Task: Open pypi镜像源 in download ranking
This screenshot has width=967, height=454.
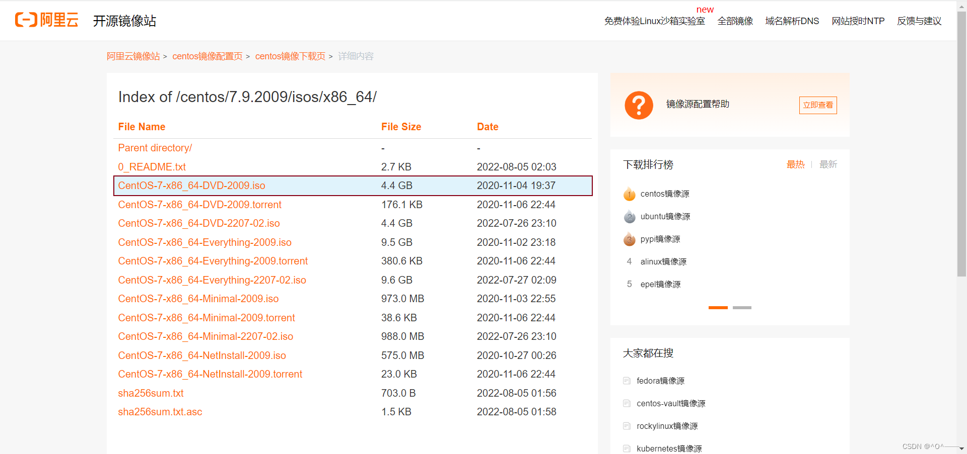Action: [660, 239]
